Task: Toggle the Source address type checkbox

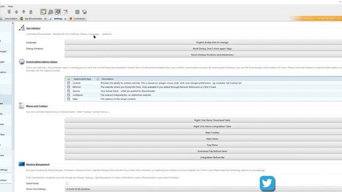Action: [68, 91]
